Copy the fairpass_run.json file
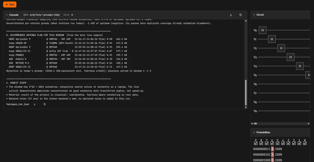Image resolution: width=314 pixels, height=162 pixels. 44,104
